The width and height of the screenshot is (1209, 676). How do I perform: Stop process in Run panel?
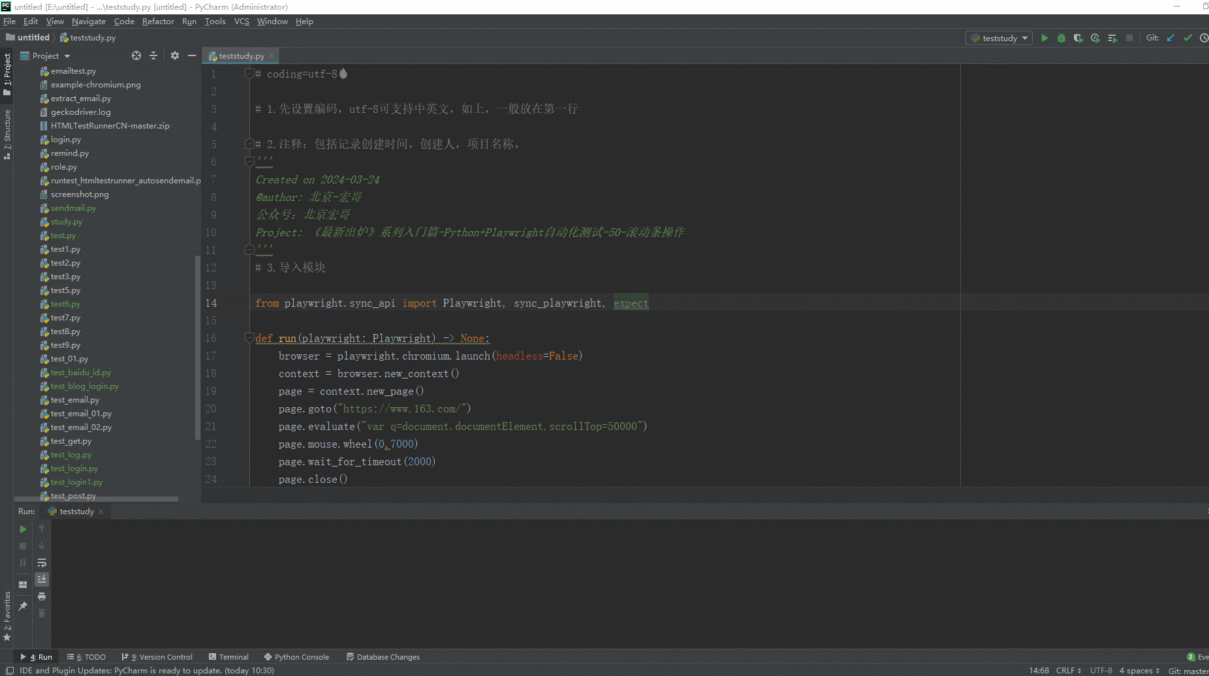[23, 546]
